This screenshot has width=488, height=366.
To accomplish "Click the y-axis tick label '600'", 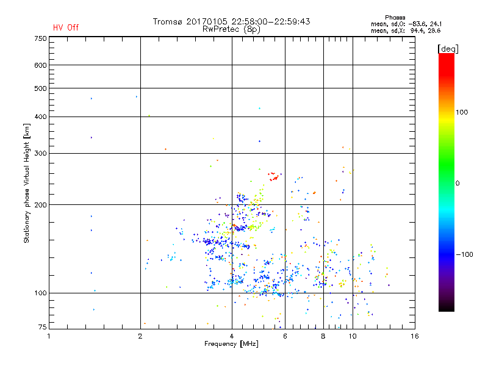I will 40,65.
